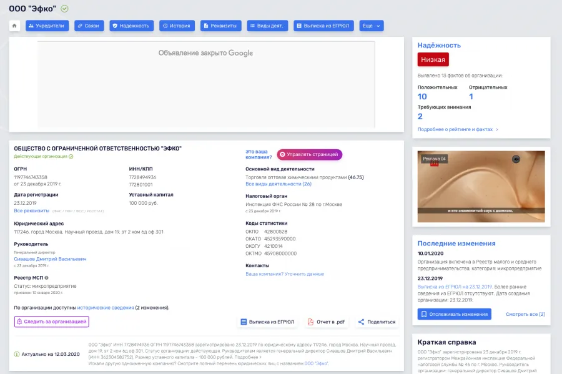The height and width of the screenshot is (374, 562).
Task: Click the advertisement video thumbnail
Action: (481, 186)
